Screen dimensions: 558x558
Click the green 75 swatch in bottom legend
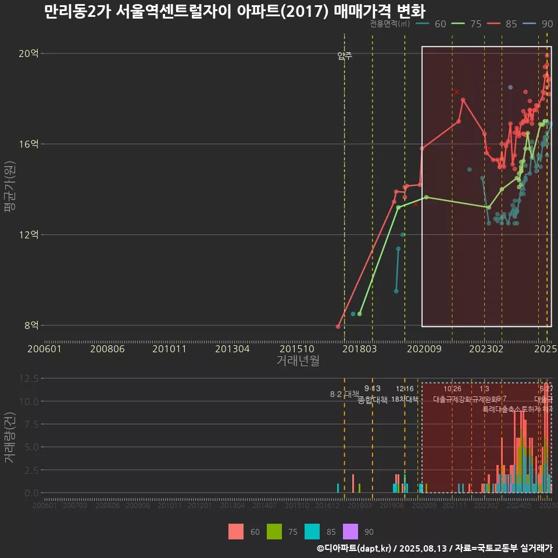pos(274,532)
